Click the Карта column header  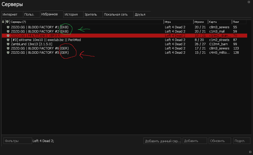pos(220,22)
